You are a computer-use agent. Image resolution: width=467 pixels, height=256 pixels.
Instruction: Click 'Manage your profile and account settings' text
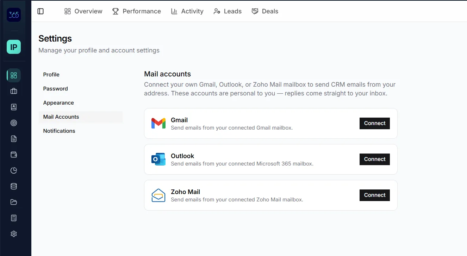99,50
